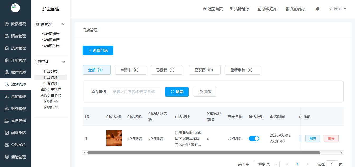355x167 pixels.
Task: Open the admin account dropdown
Action: click(338, 9)
